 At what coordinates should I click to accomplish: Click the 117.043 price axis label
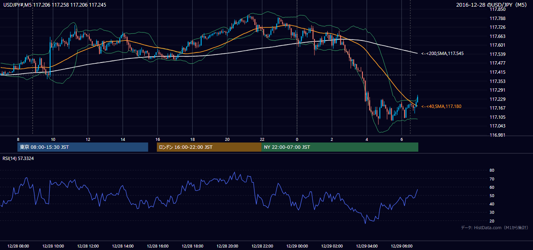pos(498,126)
